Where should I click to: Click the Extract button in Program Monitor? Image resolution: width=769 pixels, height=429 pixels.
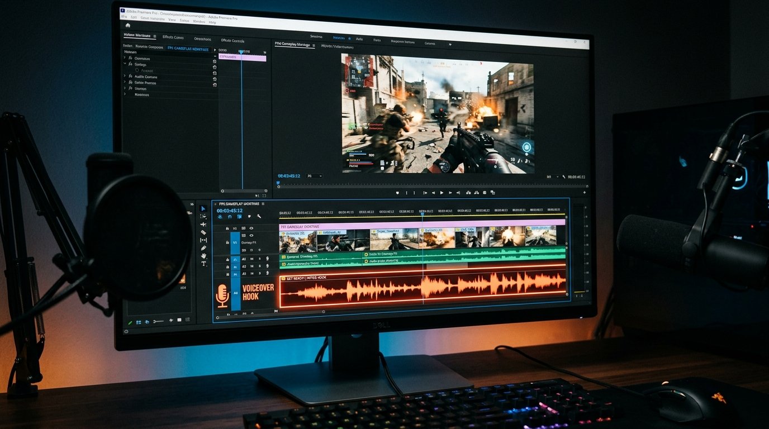coord(476,193)
